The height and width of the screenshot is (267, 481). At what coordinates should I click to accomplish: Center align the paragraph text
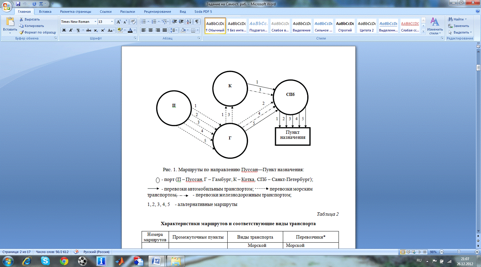tap(150, 30)
